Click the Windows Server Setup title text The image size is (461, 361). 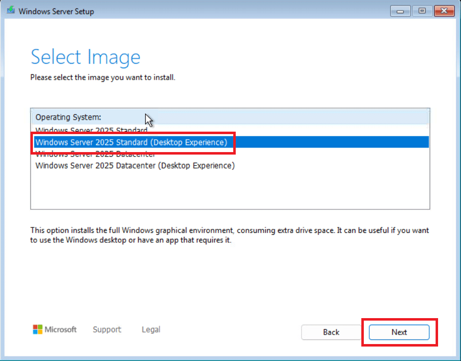56,11
